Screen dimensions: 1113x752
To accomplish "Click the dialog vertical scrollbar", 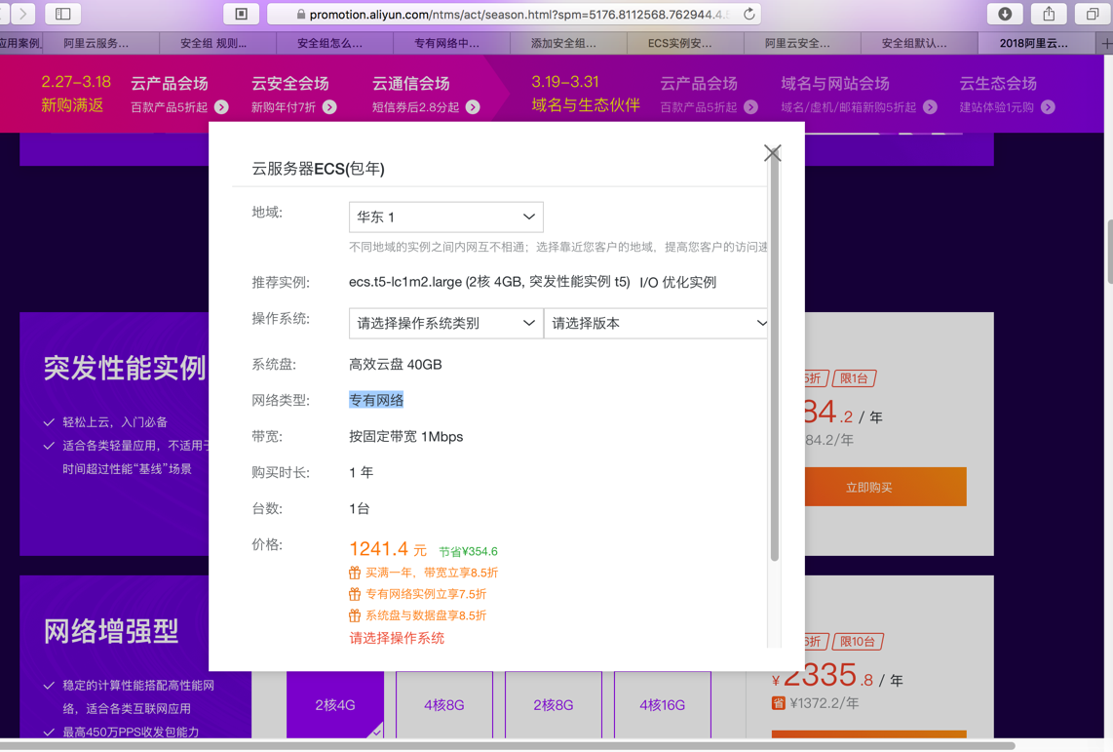I will pyautogui.click(x=775, y=355).
